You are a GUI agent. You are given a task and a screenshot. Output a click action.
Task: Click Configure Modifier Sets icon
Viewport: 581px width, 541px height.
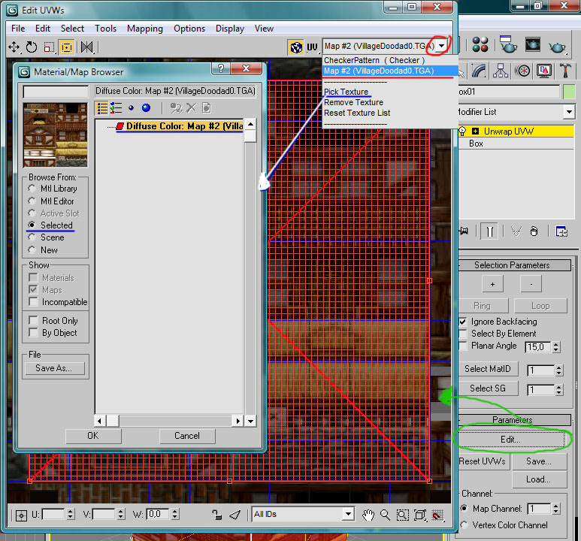pos(561,231)
